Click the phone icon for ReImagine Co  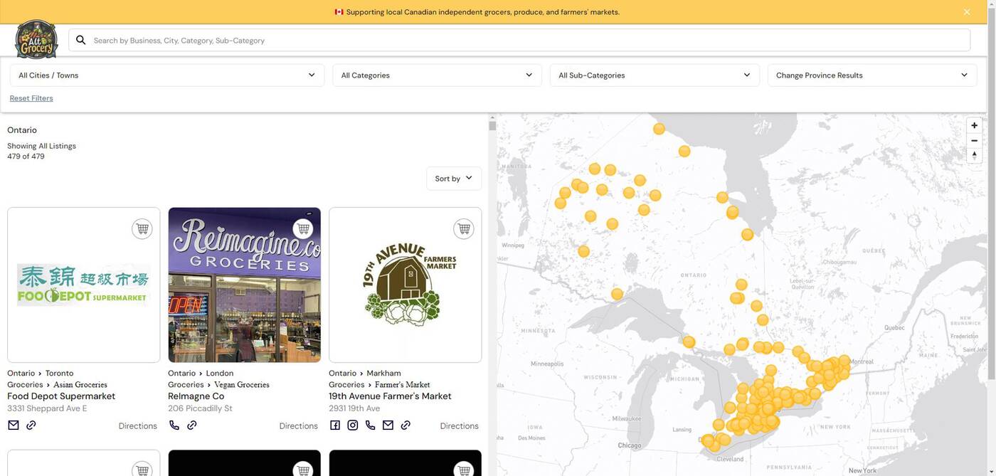click(174, 425)
